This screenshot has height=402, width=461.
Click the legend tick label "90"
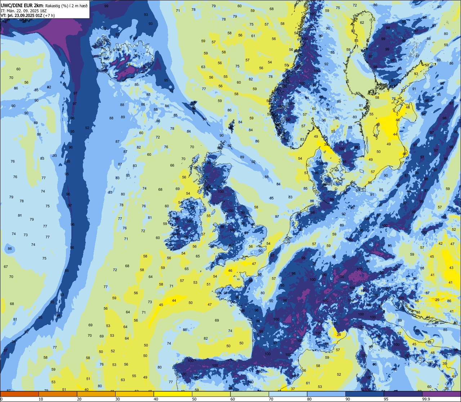pos(348,399)
